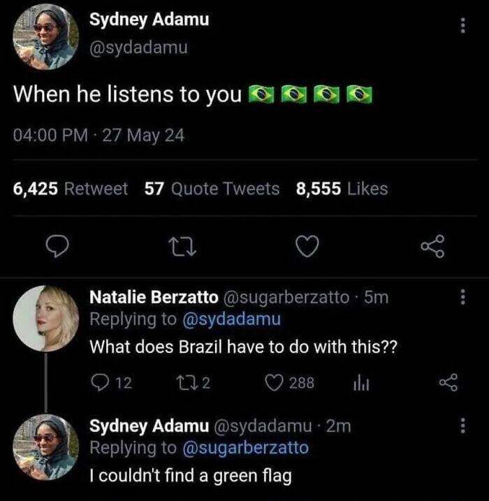Open more options on the main tweet
Image resolution: width=489 pixels, height=501 pixels.
(460, 24)
